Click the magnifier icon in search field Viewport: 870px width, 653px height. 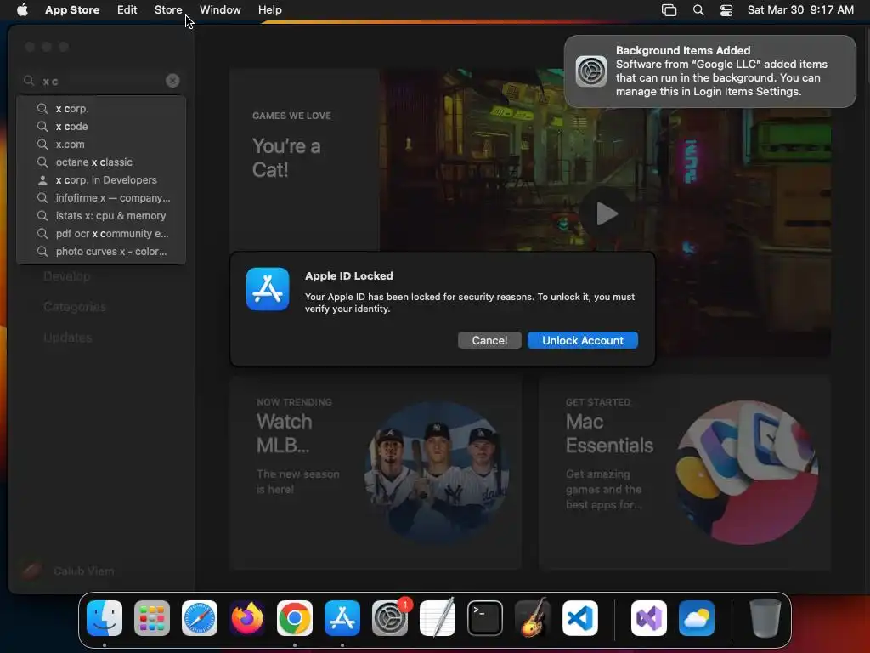29,81
